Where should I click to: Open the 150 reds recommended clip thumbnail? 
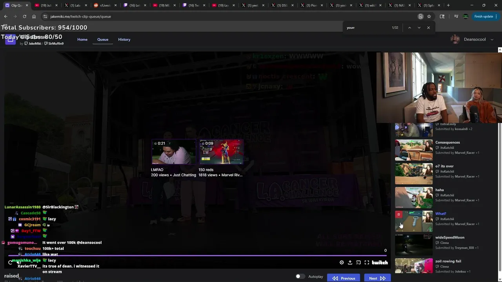(221, 152)
